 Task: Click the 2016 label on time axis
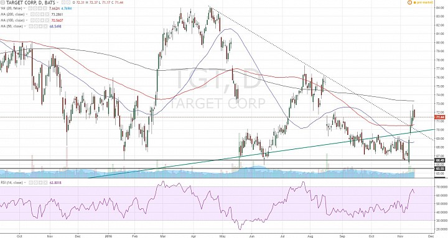(108, 236)
